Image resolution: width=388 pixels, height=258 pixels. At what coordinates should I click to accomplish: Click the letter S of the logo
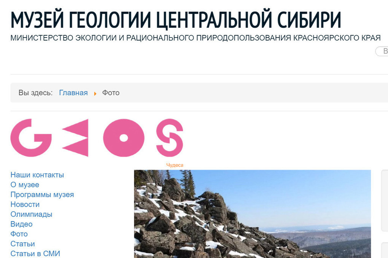[x=170, y=138]
